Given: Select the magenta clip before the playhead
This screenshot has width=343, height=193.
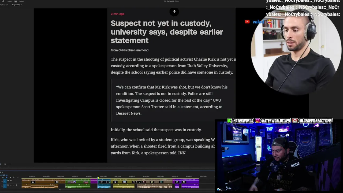Looking at the screenshot, I should click(x=94, y=181).
